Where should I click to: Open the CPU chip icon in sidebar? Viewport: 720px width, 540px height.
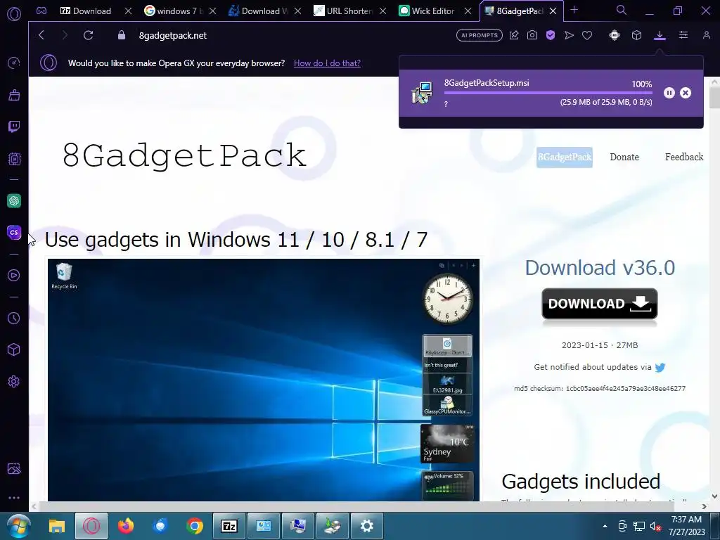click(x=14, y=159)
